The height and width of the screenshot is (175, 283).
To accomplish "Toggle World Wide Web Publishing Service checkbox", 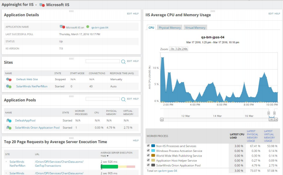I will click(x=148, y=155).
